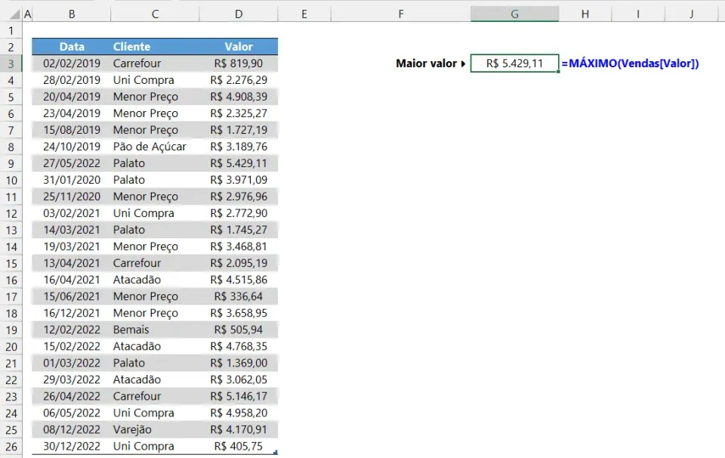Click the Cliente table header

pyautogui.click(x=155, y=47)
